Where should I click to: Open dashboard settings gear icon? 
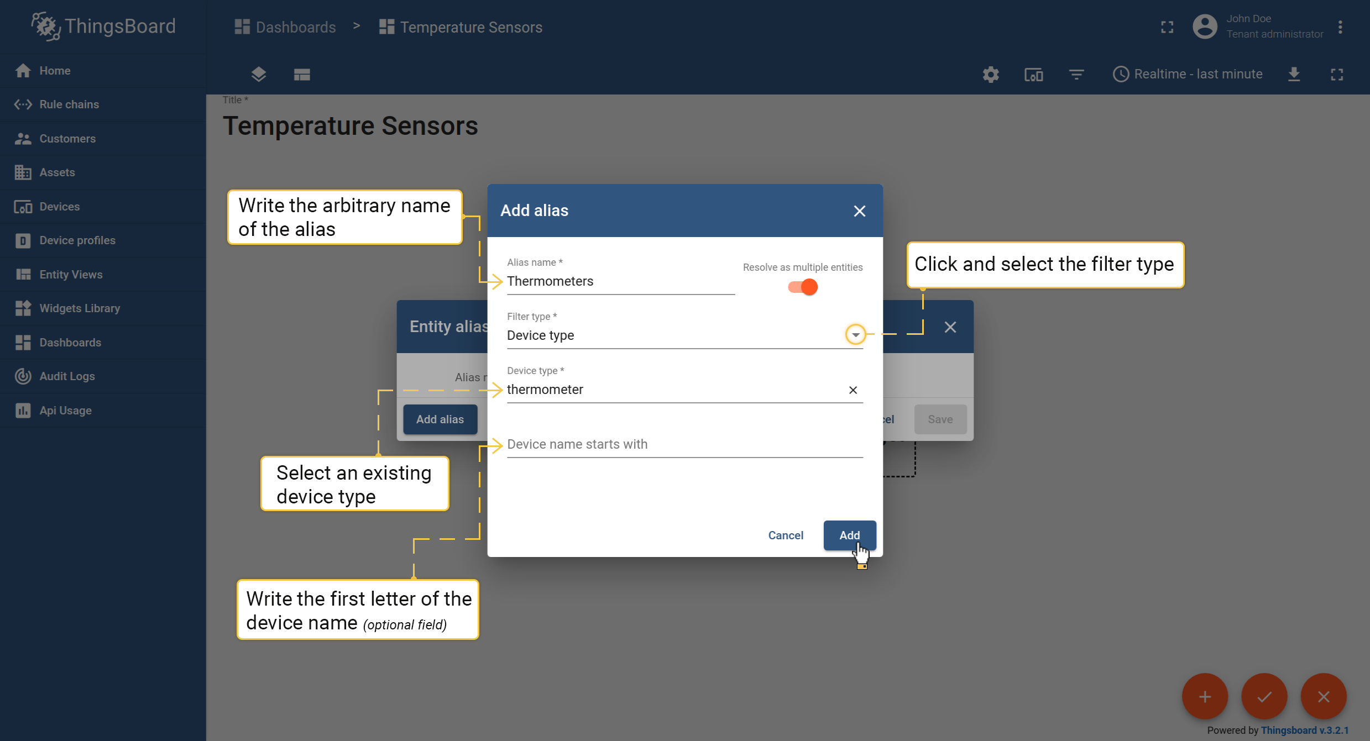[x=991, y=75]
